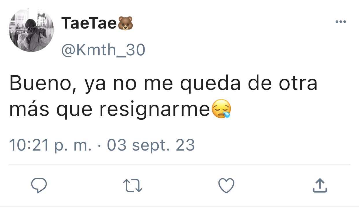Click the date 03 sept. 23
Viewport: 359px width, 212px height.
[x=151, y=145]
